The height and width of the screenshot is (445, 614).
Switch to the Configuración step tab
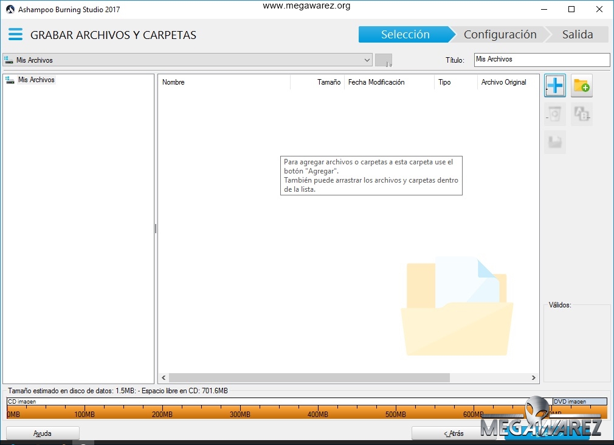(500, 35)
